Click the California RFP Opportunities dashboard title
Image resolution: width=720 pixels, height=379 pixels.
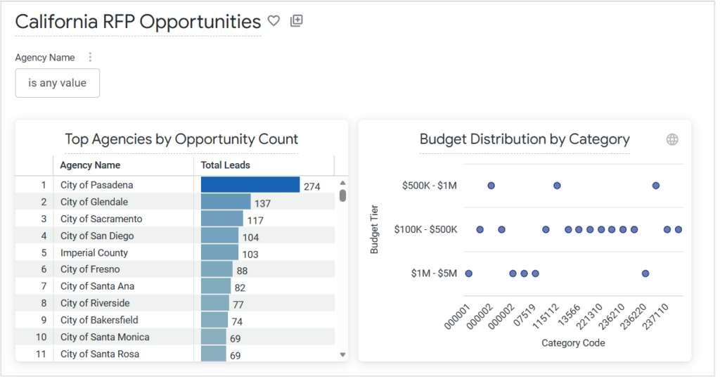(138, 22)
